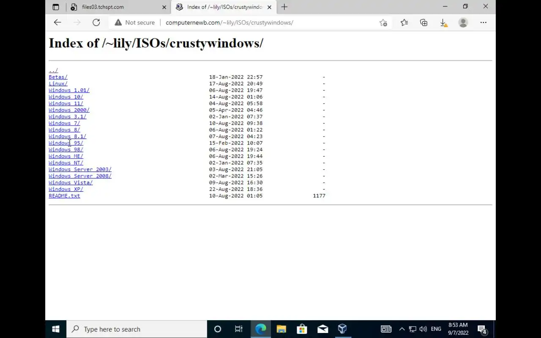
Task: Open the Windows 1.01/ folder link
Action: point(69,90)
